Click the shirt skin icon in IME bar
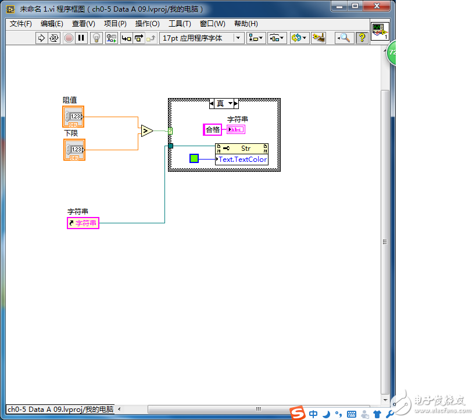Image resolution: width=476 pixels, height=420 pixels. pyautogui.click(x=377, y=414)
